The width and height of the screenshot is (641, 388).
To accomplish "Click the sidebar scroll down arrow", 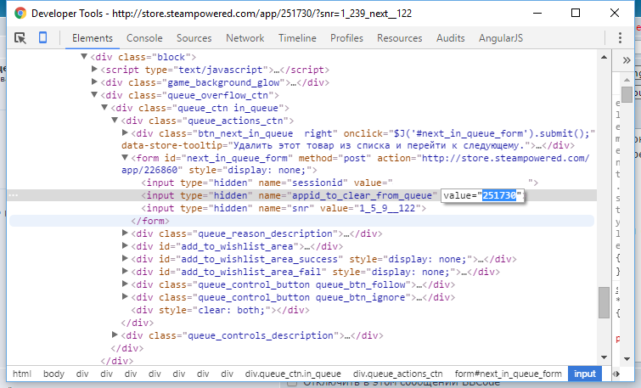I will pyautogui.click(x=627, y=359).
